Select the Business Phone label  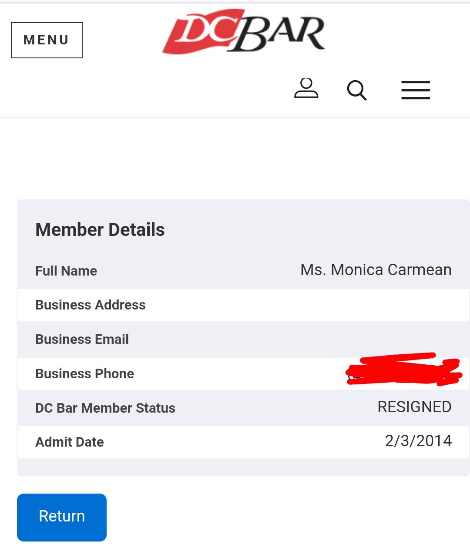point(85,373)
